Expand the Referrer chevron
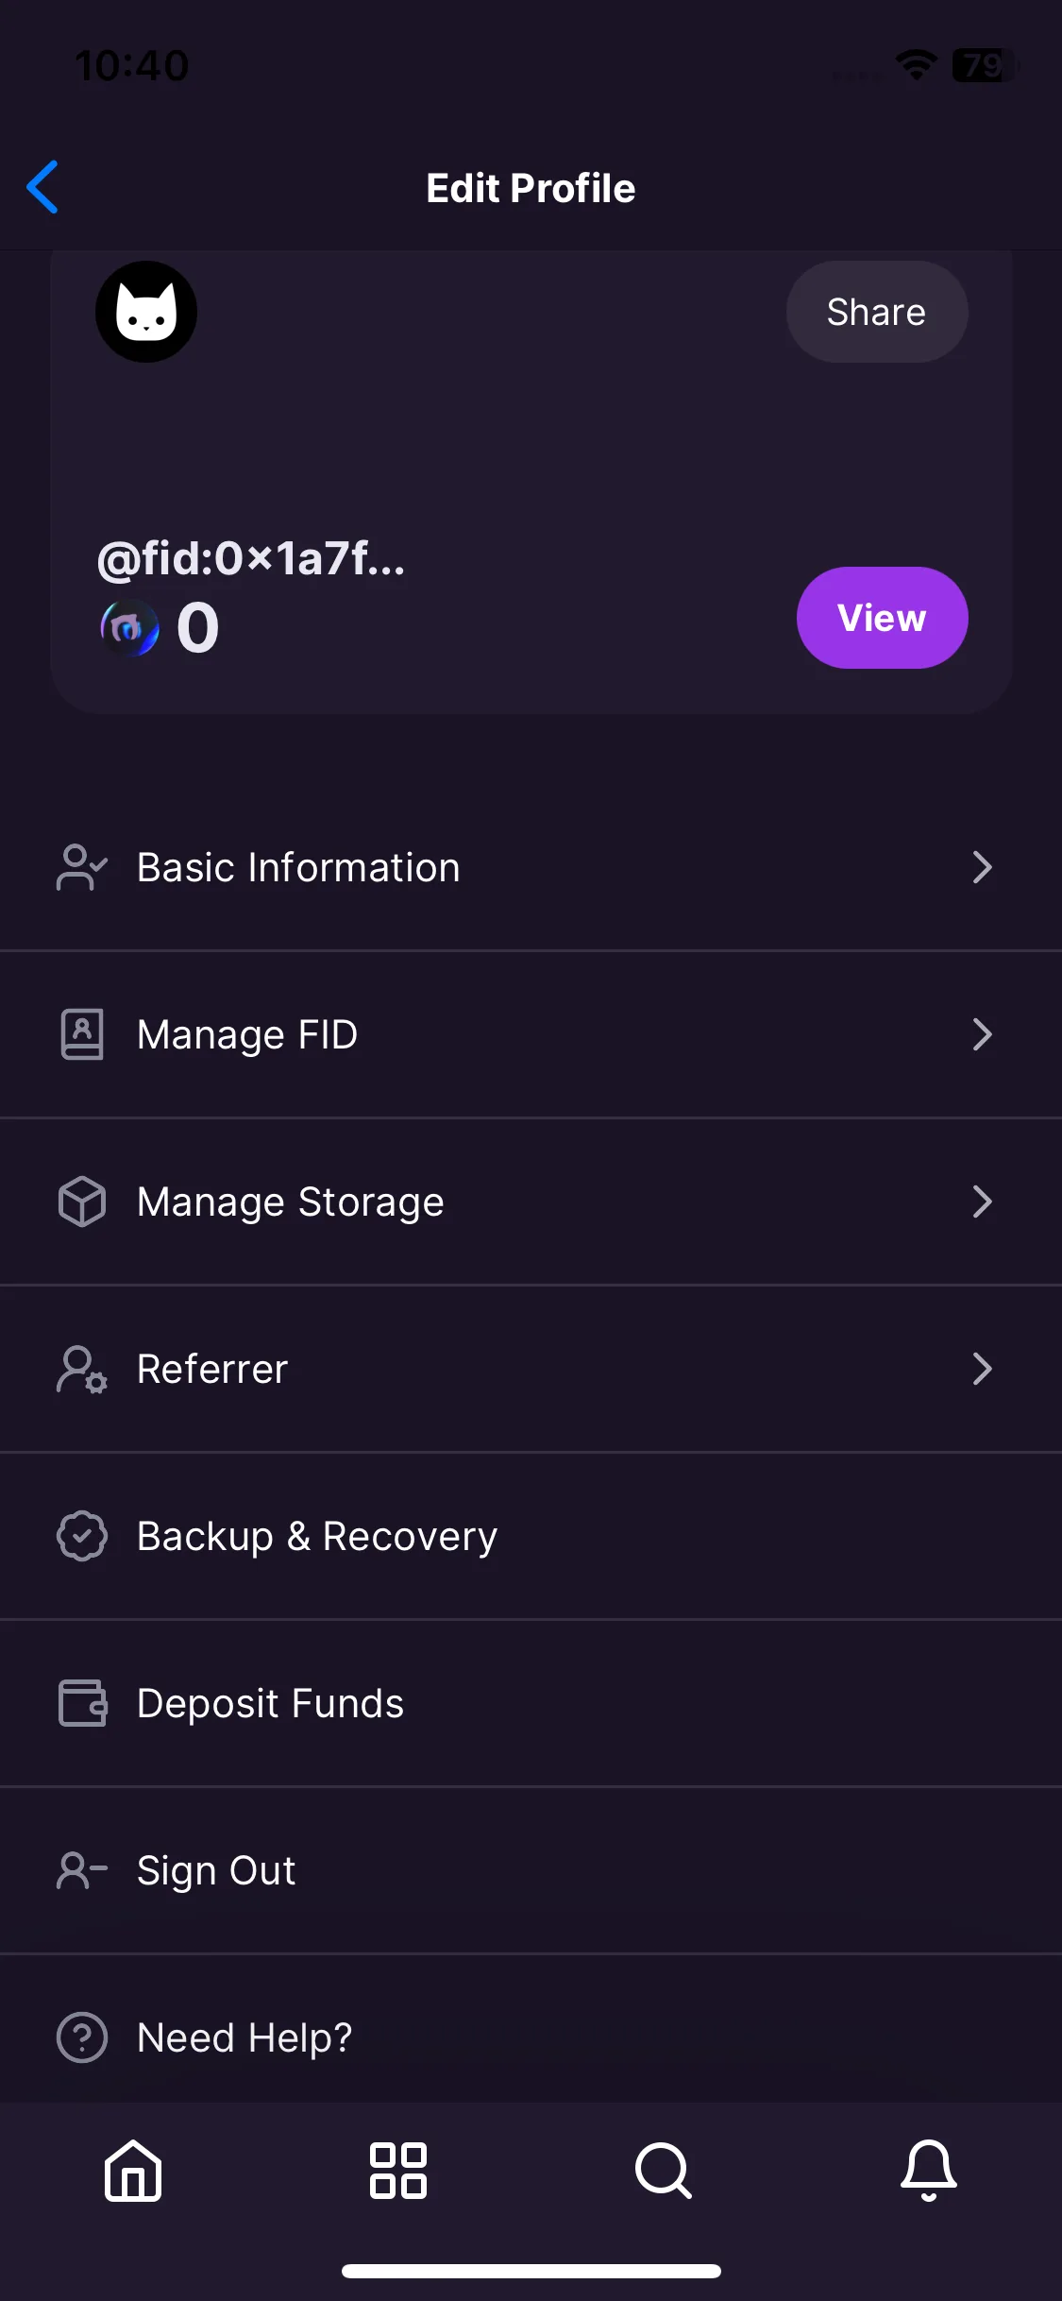Image resolution: width=1062 pixels, height=2301 pixels. click(982, 1369)
